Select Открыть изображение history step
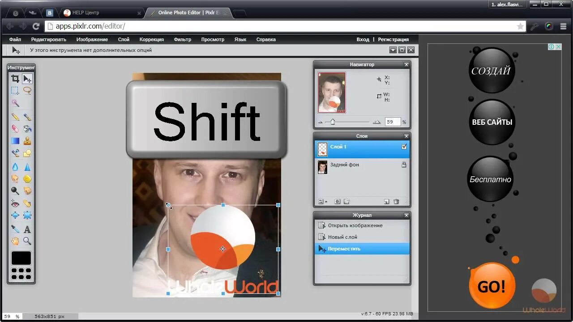 click(362, 225)
